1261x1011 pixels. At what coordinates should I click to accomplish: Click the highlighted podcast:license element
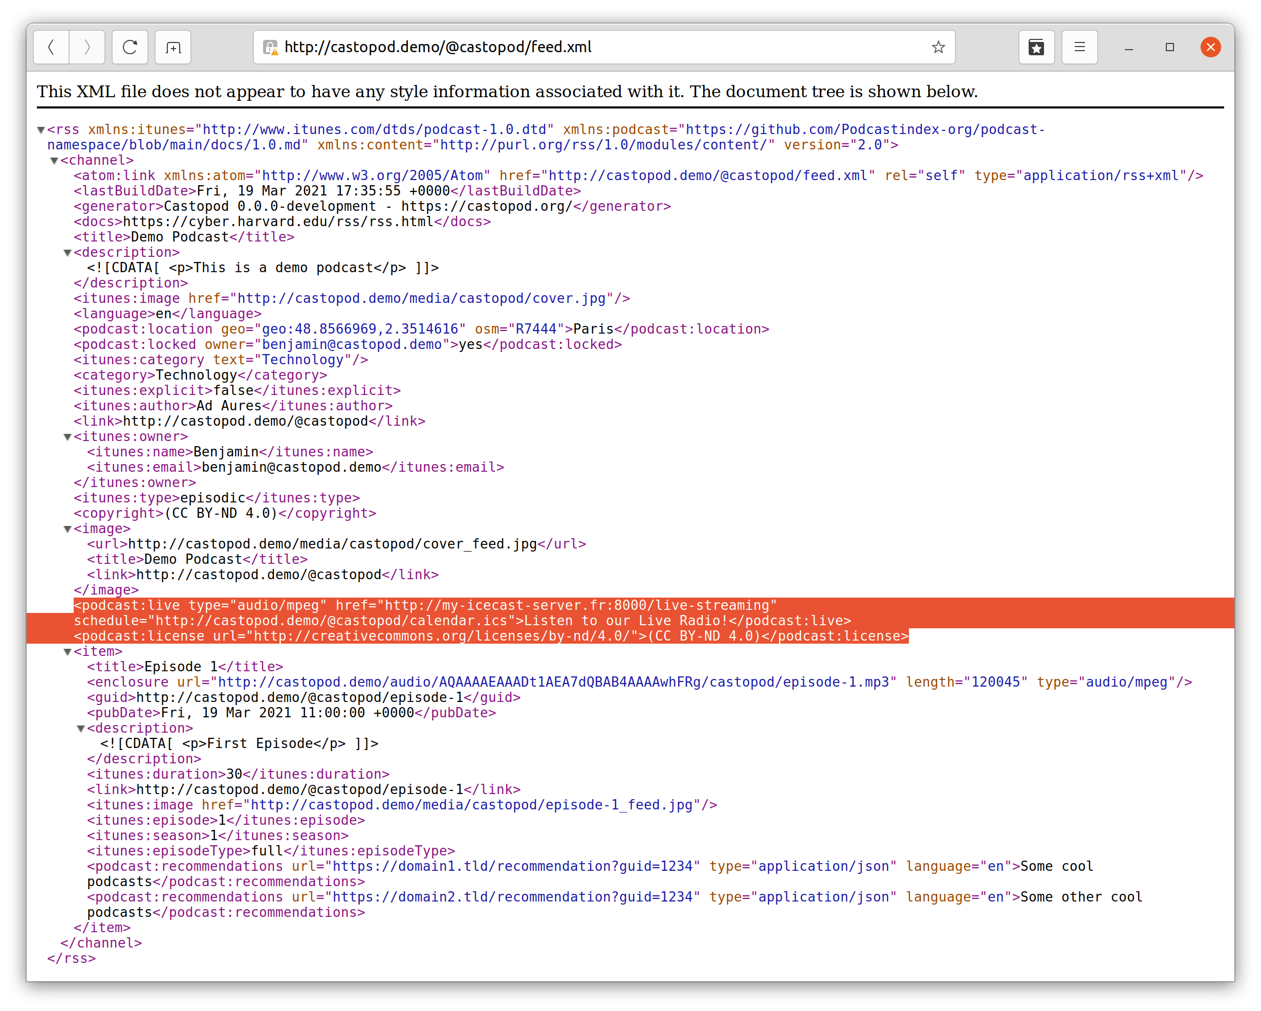[x=491, y=636]
